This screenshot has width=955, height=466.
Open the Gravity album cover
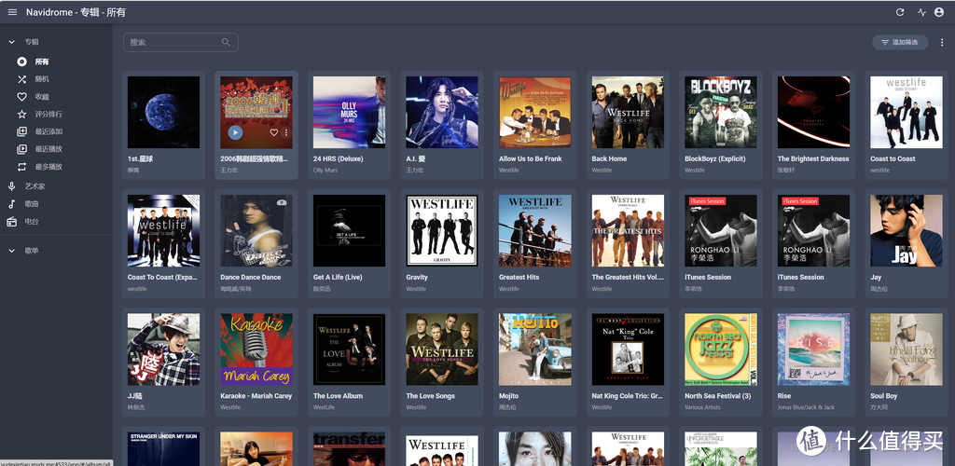coord(441,230)
